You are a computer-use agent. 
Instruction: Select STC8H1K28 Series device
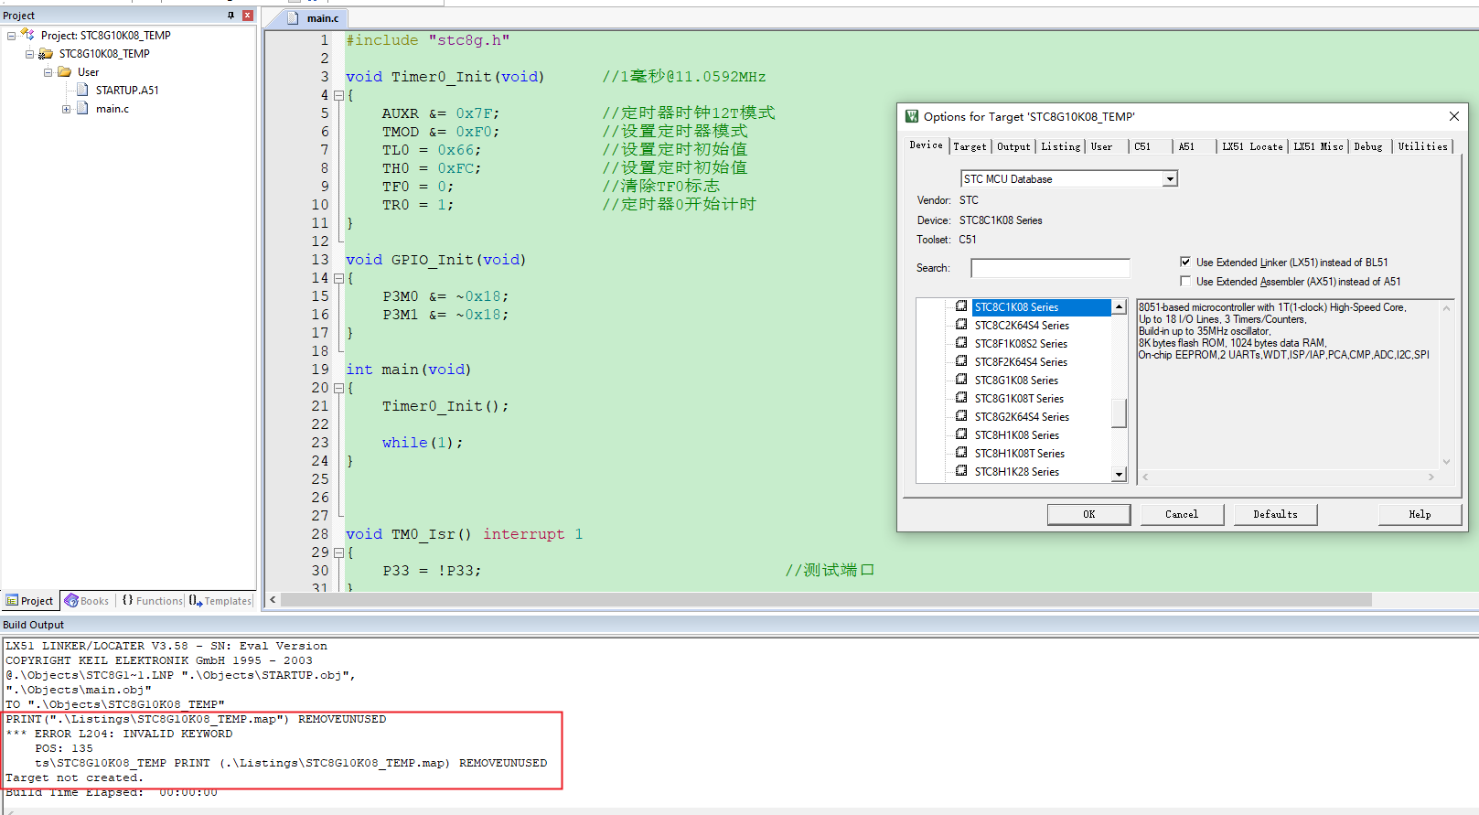pyautogui.click(x=1016, y=472)
